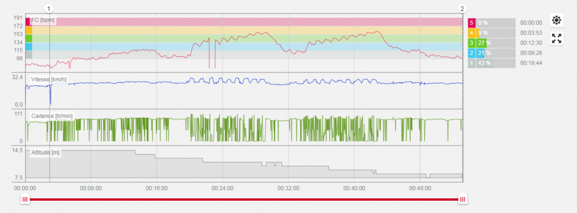Click the 00:32:00 time axis label
Screen dimensions: 577x213
click(288, 188)
